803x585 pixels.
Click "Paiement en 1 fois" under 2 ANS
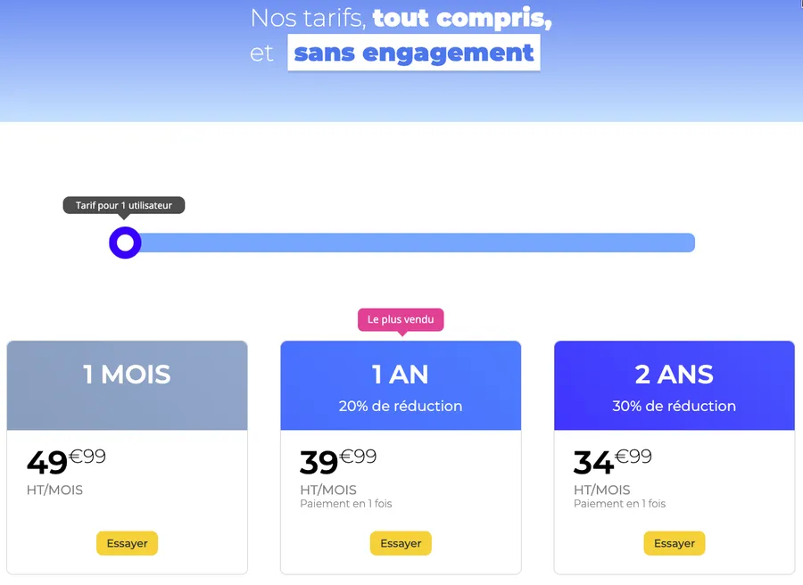point(619,504)
